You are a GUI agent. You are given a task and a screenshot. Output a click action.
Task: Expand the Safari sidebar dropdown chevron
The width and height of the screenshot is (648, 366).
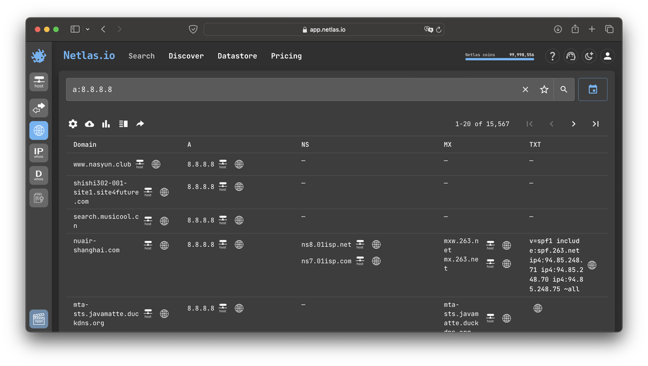[88, 29]
